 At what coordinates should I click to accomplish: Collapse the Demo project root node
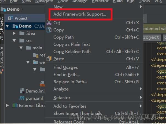(x=7, y=26)
